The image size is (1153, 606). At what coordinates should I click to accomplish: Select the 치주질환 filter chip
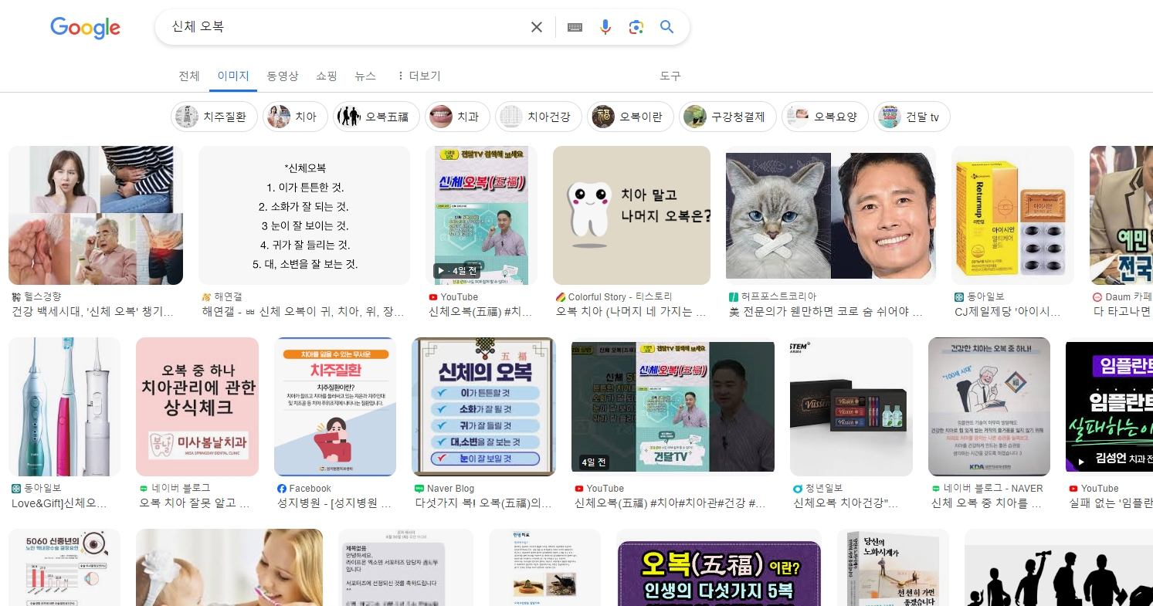tap(214, 117)
